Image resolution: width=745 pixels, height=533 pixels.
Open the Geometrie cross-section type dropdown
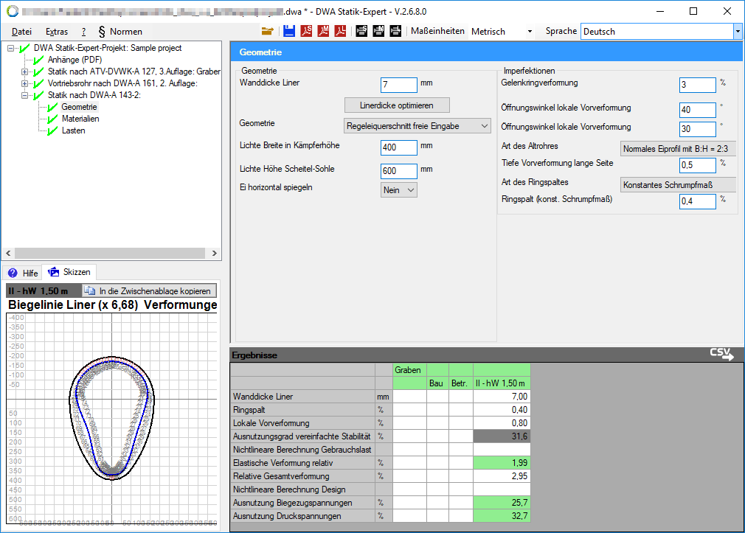[417, 126]
